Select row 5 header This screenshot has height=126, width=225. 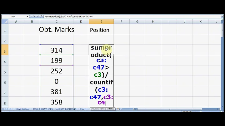(5, 71)
